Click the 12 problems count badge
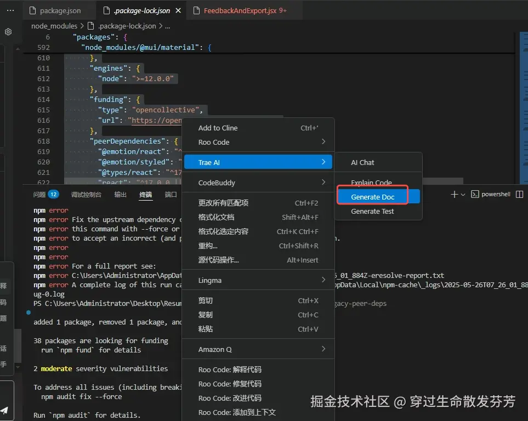 click(x=54, y=195)
